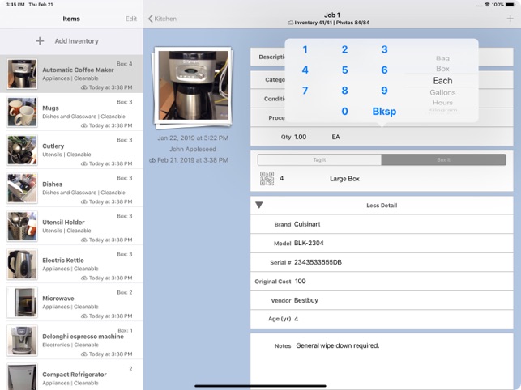Tap the Add Inventory label
The height and width of the screenshot is (390, 521).
(76, 40)
